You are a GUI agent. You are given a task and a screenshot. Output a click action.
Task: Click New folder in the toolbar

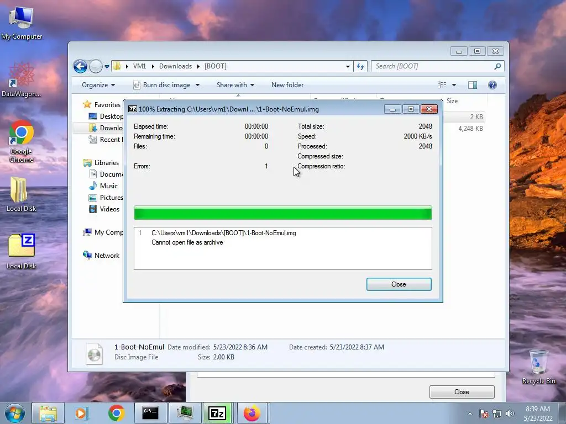coord(287,85)
